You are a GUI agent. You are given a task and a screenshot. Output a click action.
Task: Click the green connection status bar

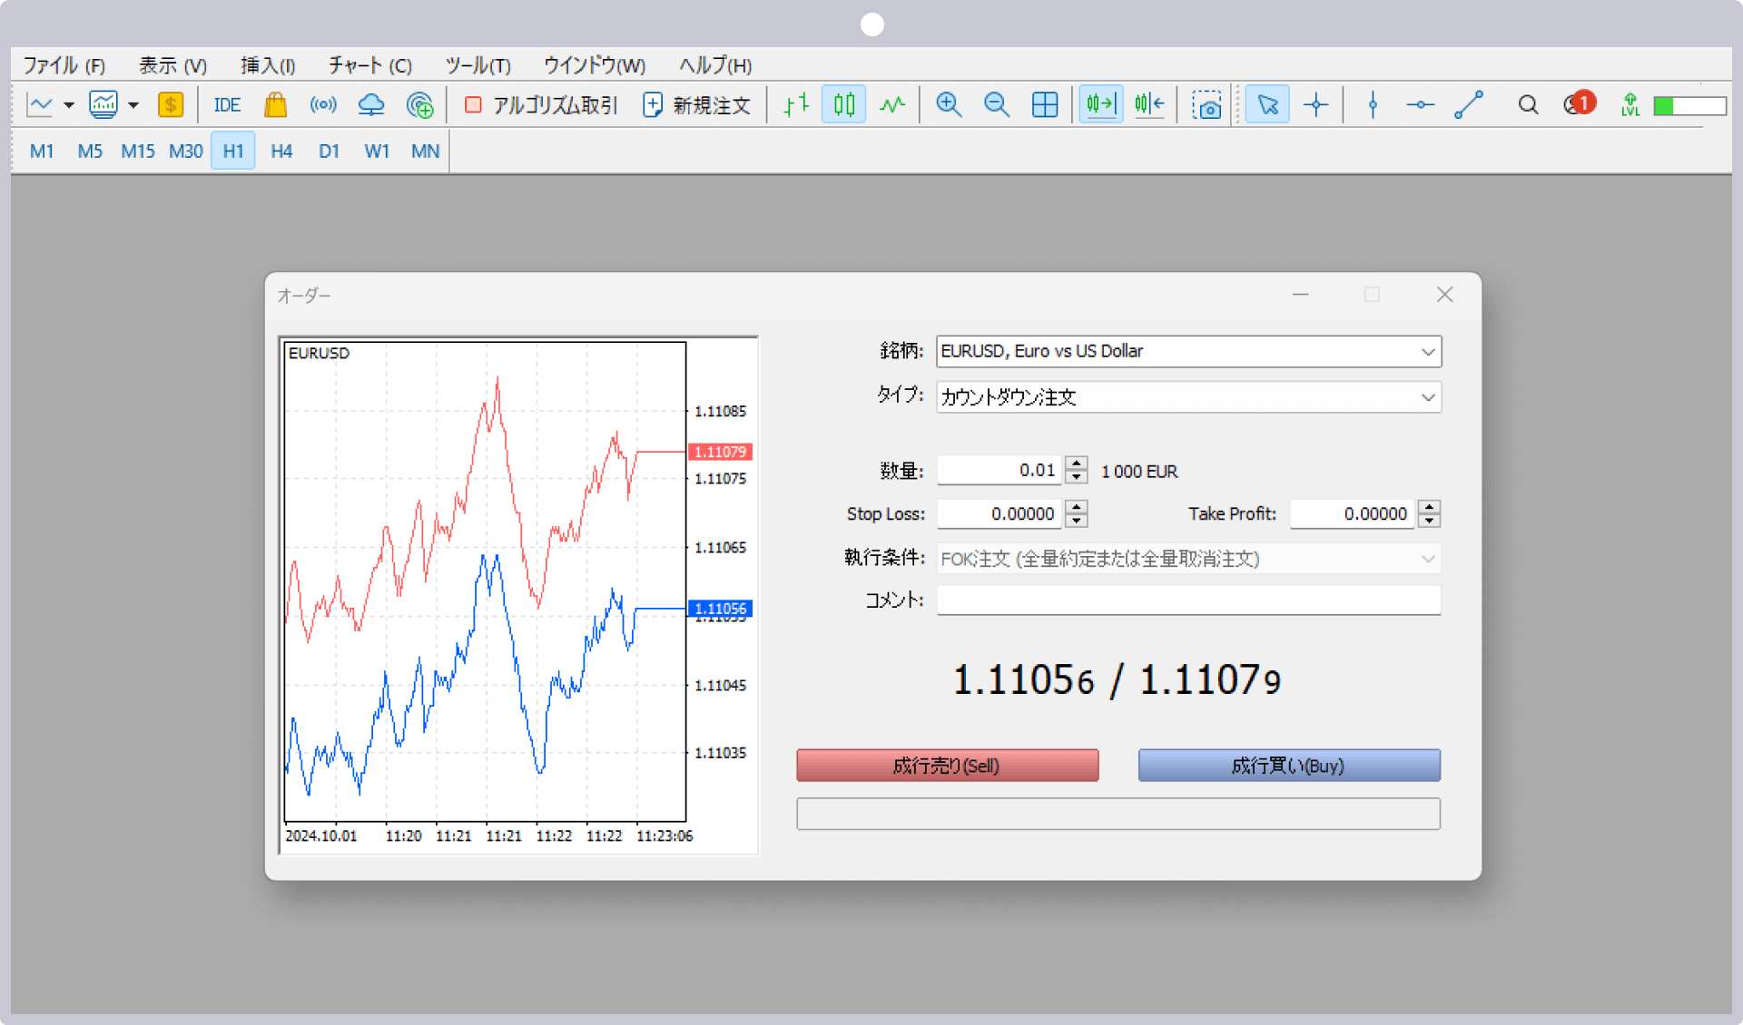pos(1689,105)
